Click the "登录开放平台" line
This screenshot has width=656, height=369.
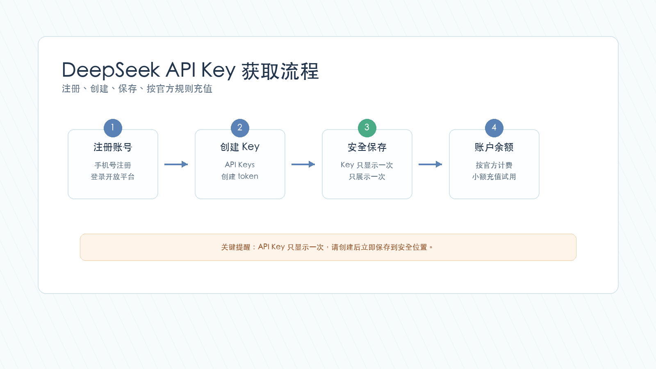(x=113, y=177)
